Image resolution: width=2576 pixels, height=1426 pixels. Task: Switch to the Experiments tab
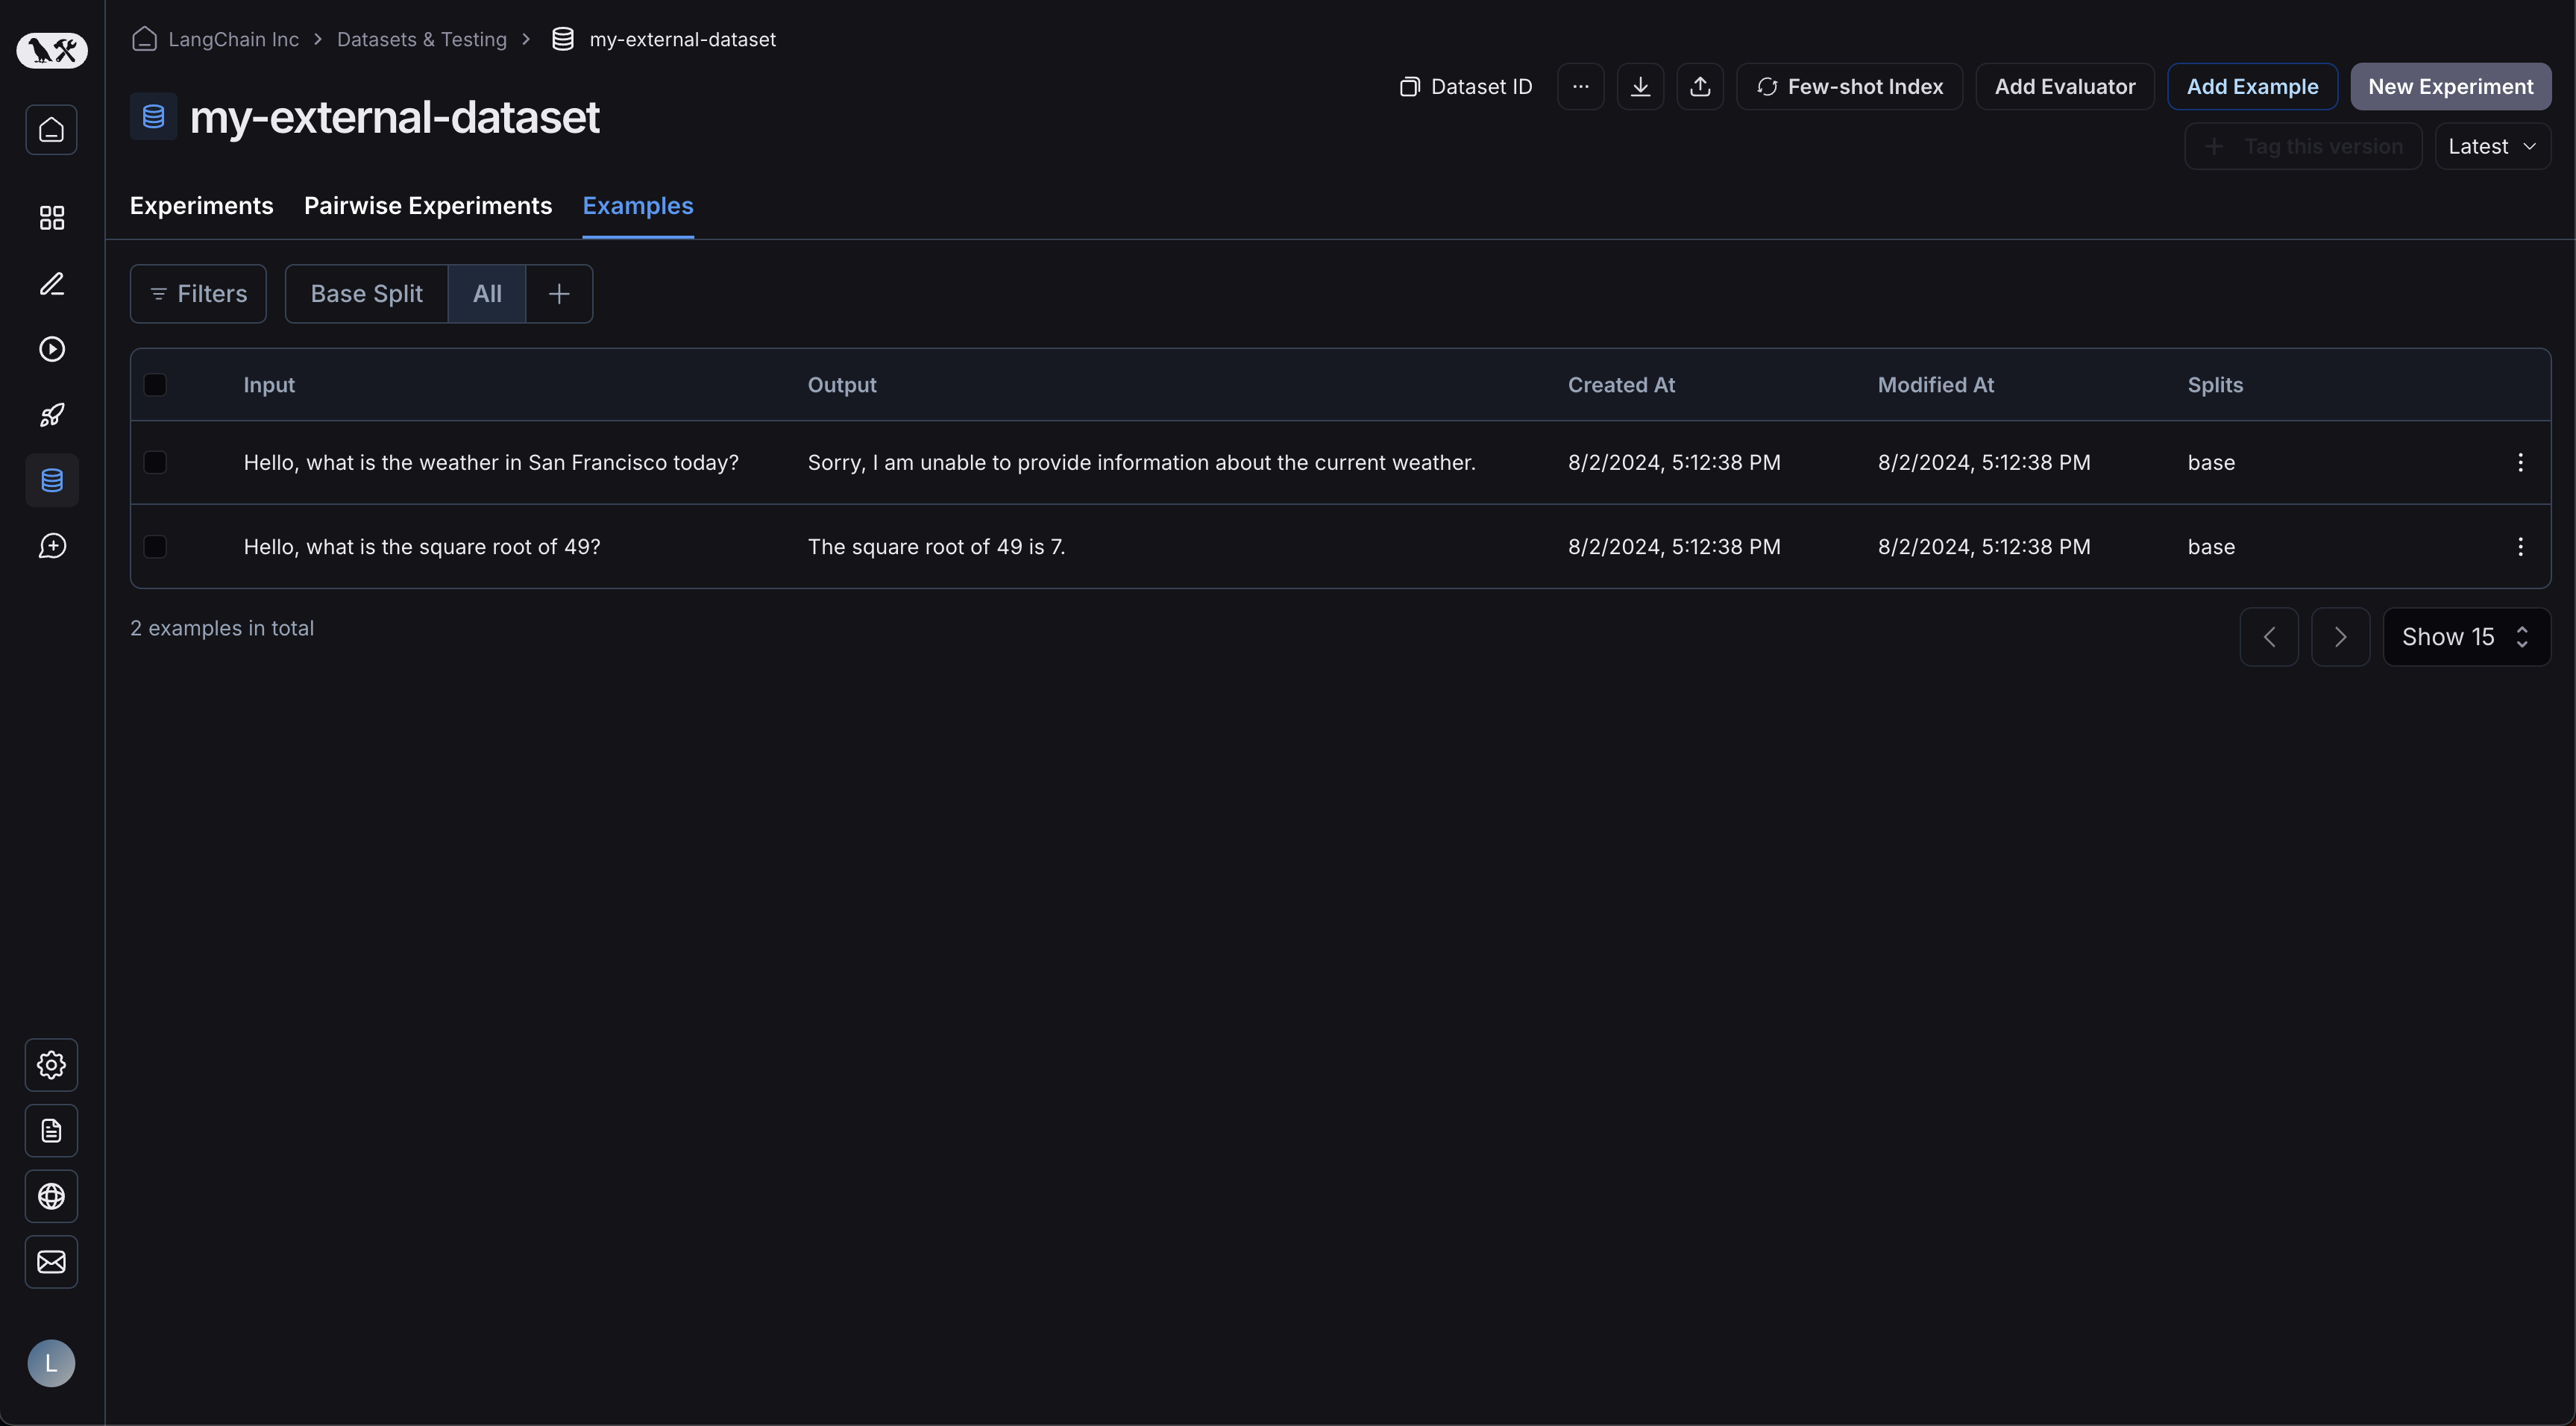[201, 206]
